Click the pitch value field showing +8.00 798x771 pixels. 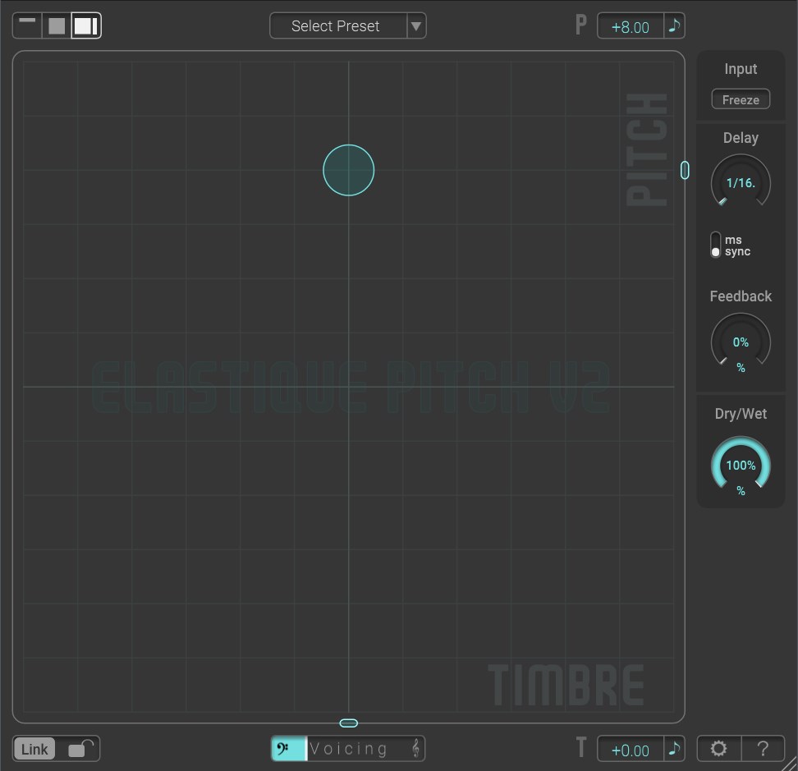pyautogui.click(x=630, y=27)
